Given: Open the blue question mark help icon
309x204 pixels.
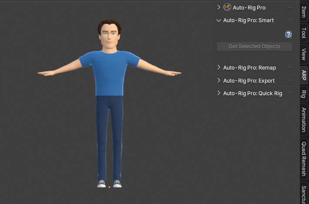Looking at the screenshot, I should (288, 34).
